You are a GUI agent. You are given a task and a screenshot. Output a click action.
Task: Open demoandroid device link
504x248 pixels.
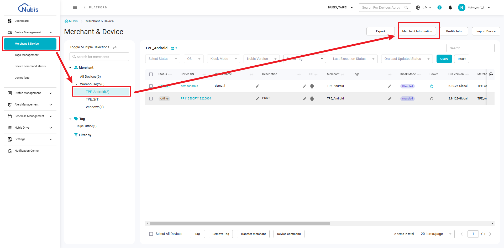coord(189,86)
